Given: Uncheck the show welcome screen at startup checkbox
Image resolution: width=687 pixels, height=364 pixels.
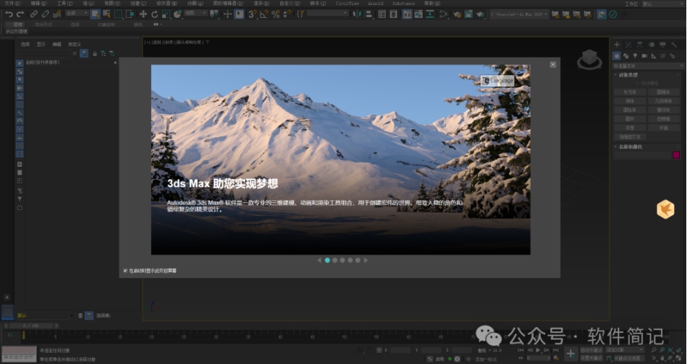Looking at the screenshot, I should [125, 270].
